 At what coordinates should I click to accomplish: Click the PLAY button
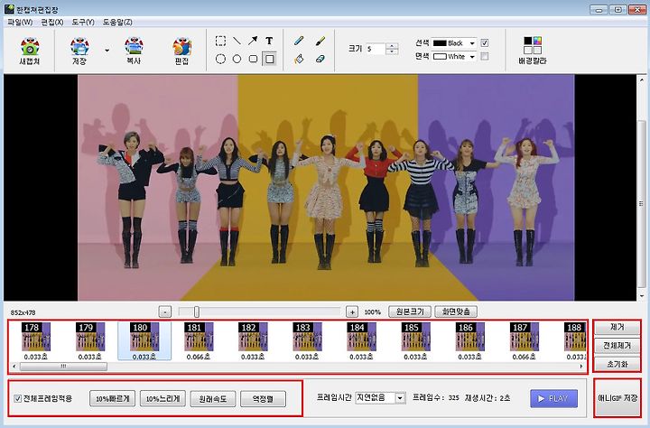click(553, 398)
